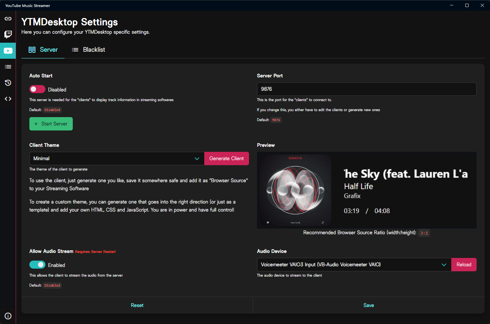Click the '04:08' total duration
The width and height of the screenshot is (490, 324).
point(382,211)
